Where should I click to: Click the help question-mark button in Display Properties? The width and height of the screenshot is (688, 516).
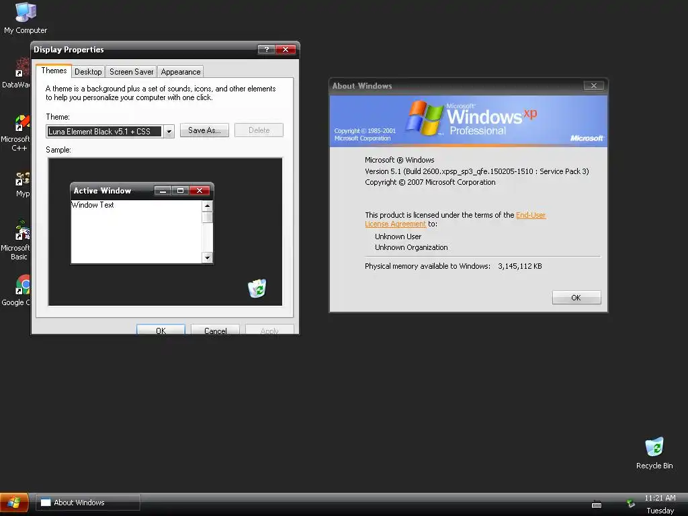coord(266,49)
